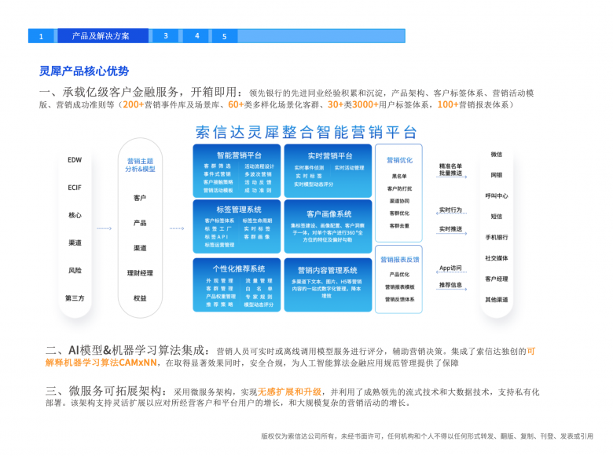Select 短信 in the channel column

pos(497,217)
